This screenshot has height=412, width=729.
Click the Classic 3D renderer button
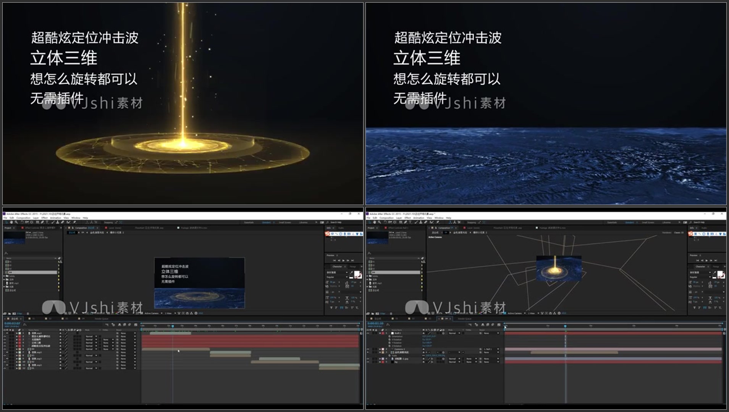pyautogui.click(x=679, y=233)
